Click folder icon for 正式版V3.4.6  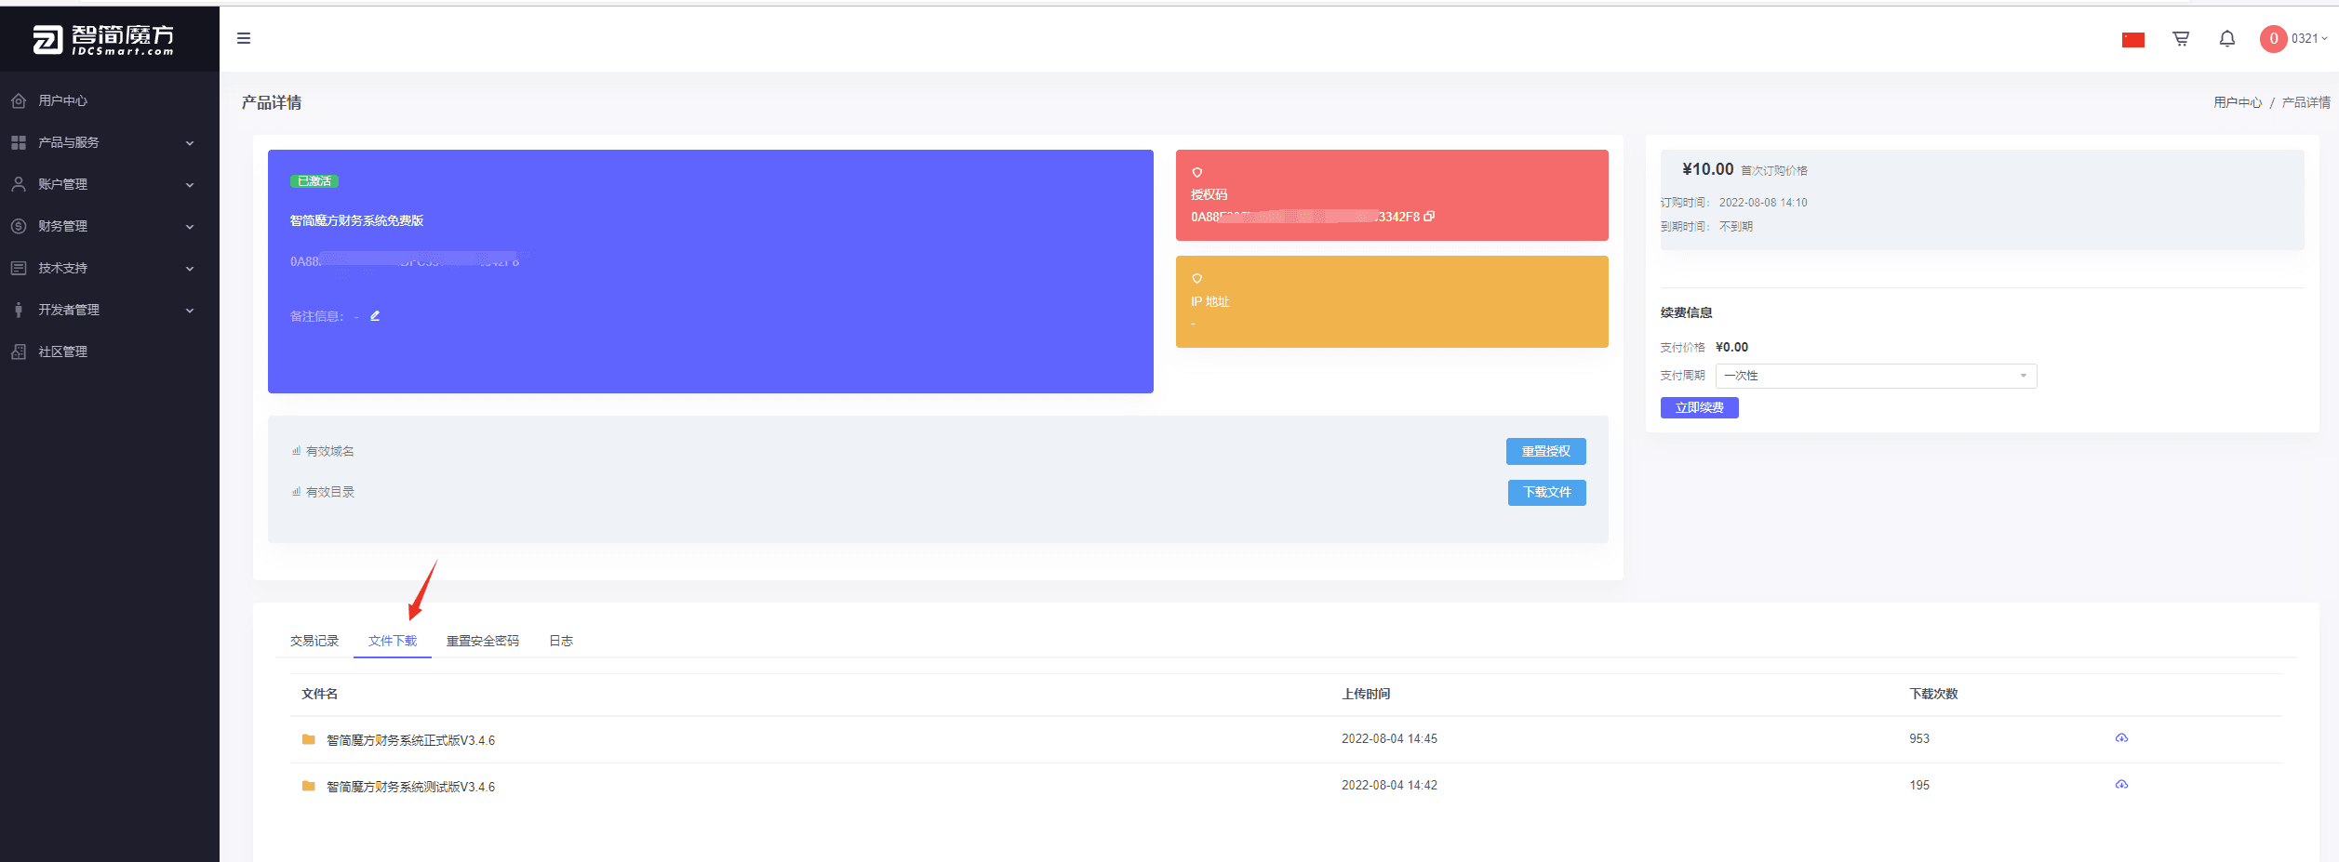click(x=309, y=739)
